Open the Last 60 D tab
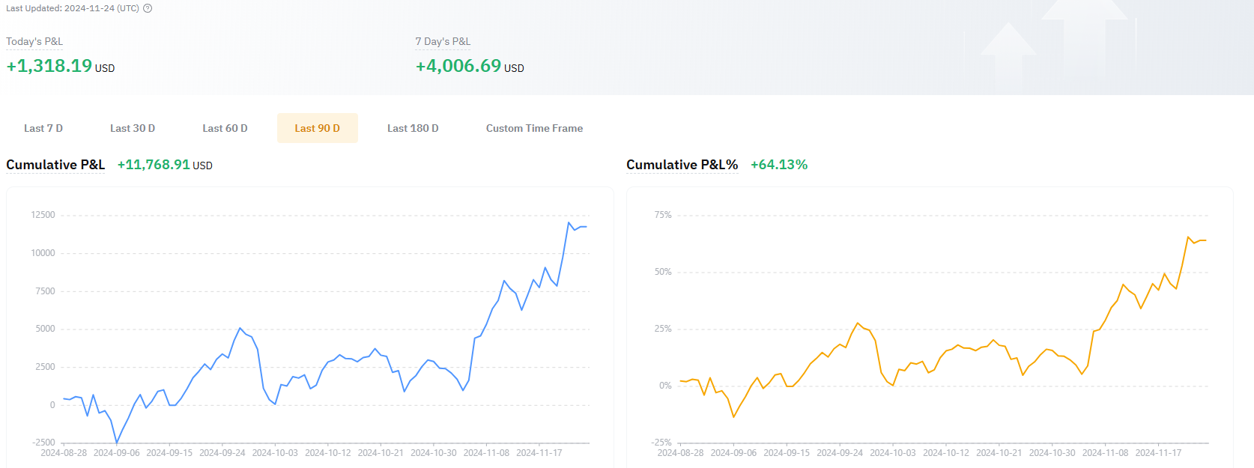1254x468 pixels. pyautogui.click(x=225, y=128)
